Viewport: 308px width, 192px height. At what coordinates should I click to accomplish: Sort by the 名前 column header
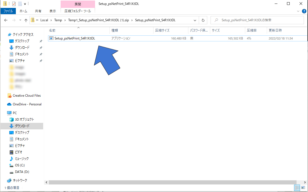coord(52,30)
